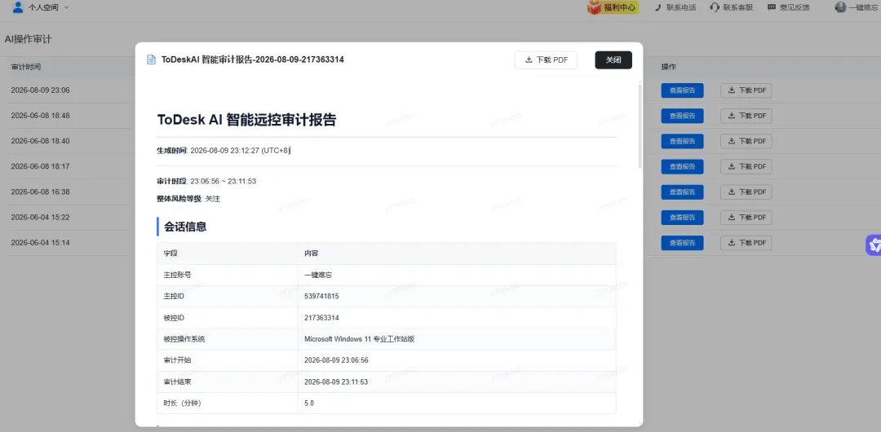View report for 2026-06-08 18:48 row

click(682, 116)
